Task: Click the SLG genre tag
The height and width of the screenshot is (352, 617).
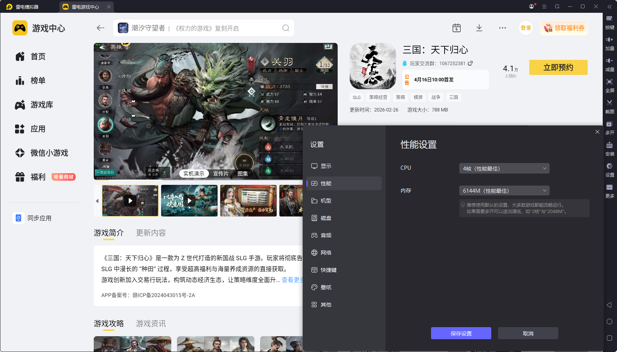Action: [x=356, y=97]
